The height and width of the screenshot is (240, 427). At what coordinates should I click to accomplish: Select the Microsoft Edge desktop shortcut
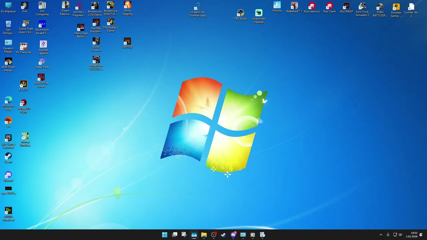(8, 104)
